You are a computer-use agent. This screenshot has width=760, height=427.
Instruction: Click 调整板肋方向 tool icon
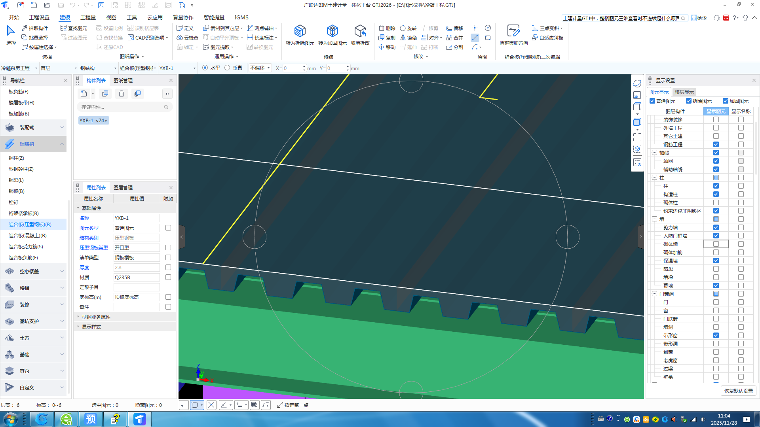point(513,31)
